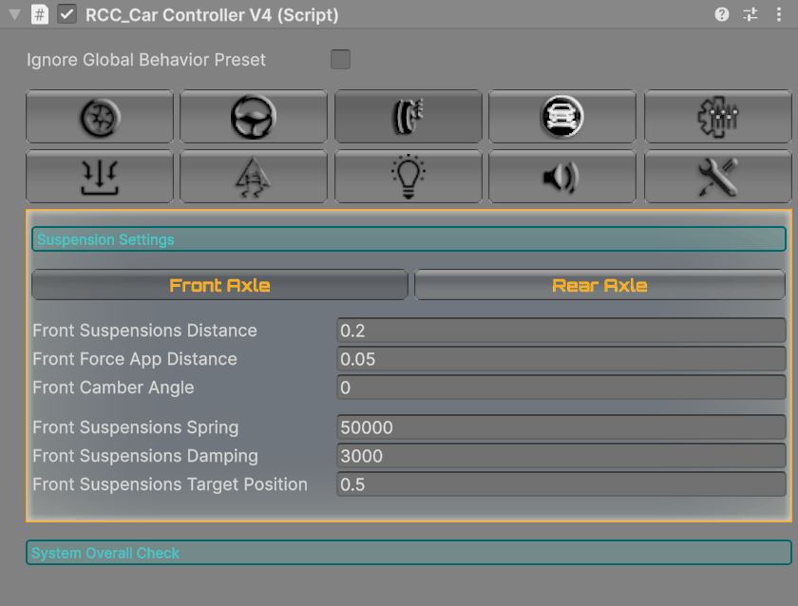Switch to the Front Axle tab
Image resolution: width=798 pixels, height=606 pixels.
pos(219,285)
